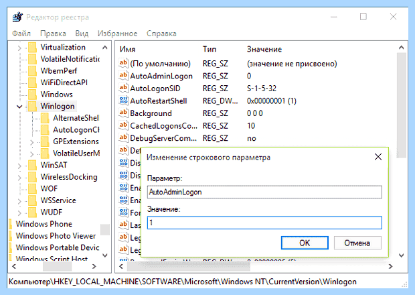The image size is (415, 295).
Task: Click the S-1-5-32 value cell
Action: 262,88
